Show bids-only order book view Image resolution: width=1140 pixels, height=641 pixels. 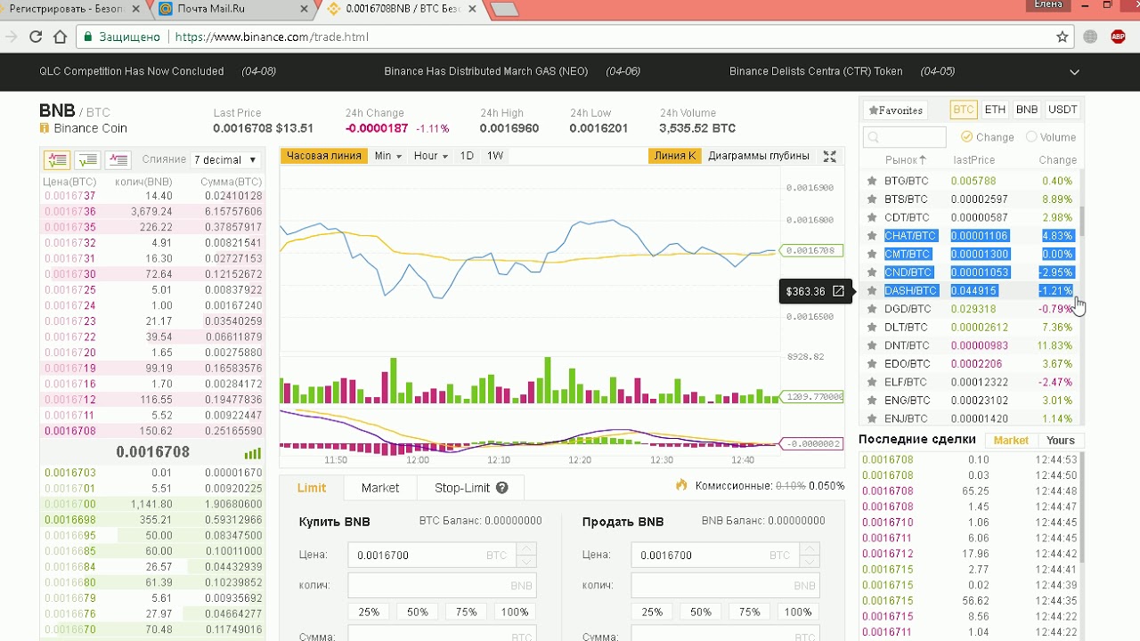[x=87, y=160]
